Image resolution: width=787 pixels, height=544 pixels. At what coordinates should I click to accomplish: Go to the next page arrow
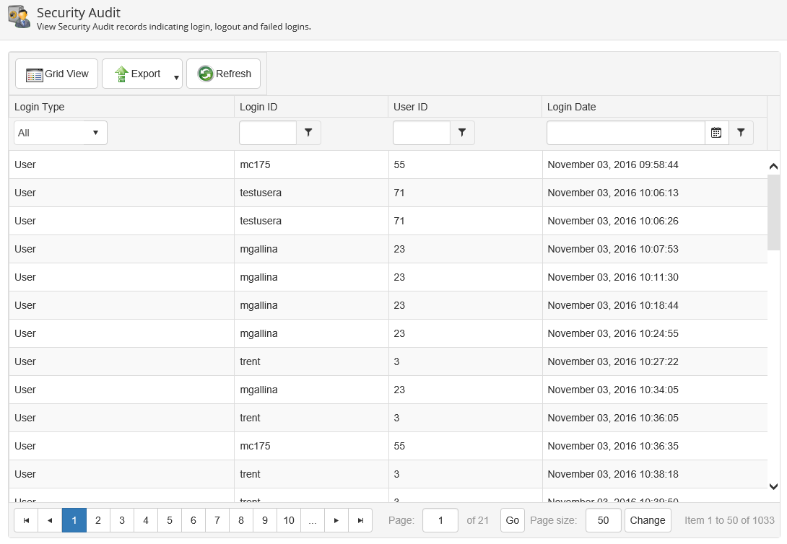pyautogui.click(x=336, y=520)
